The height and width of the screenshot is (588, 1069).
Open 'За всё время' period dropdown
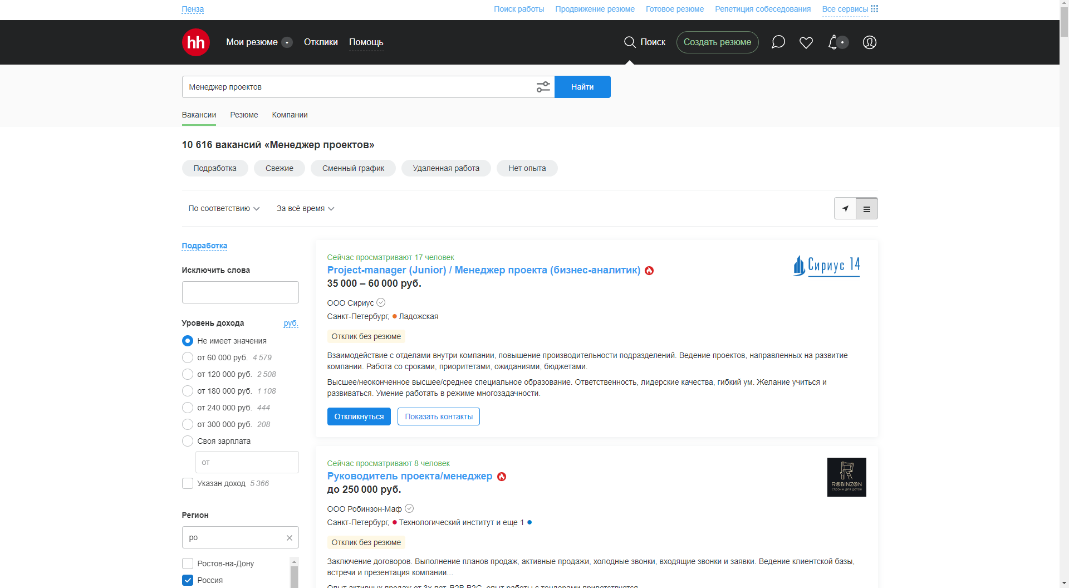(305, 208)
